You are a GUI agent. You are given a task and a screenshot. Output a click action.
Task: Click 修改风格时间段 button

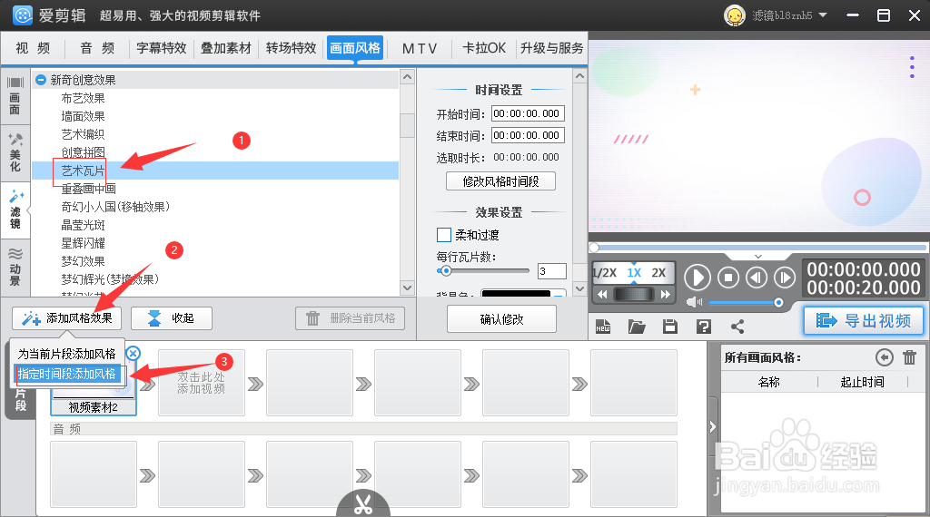500,181
